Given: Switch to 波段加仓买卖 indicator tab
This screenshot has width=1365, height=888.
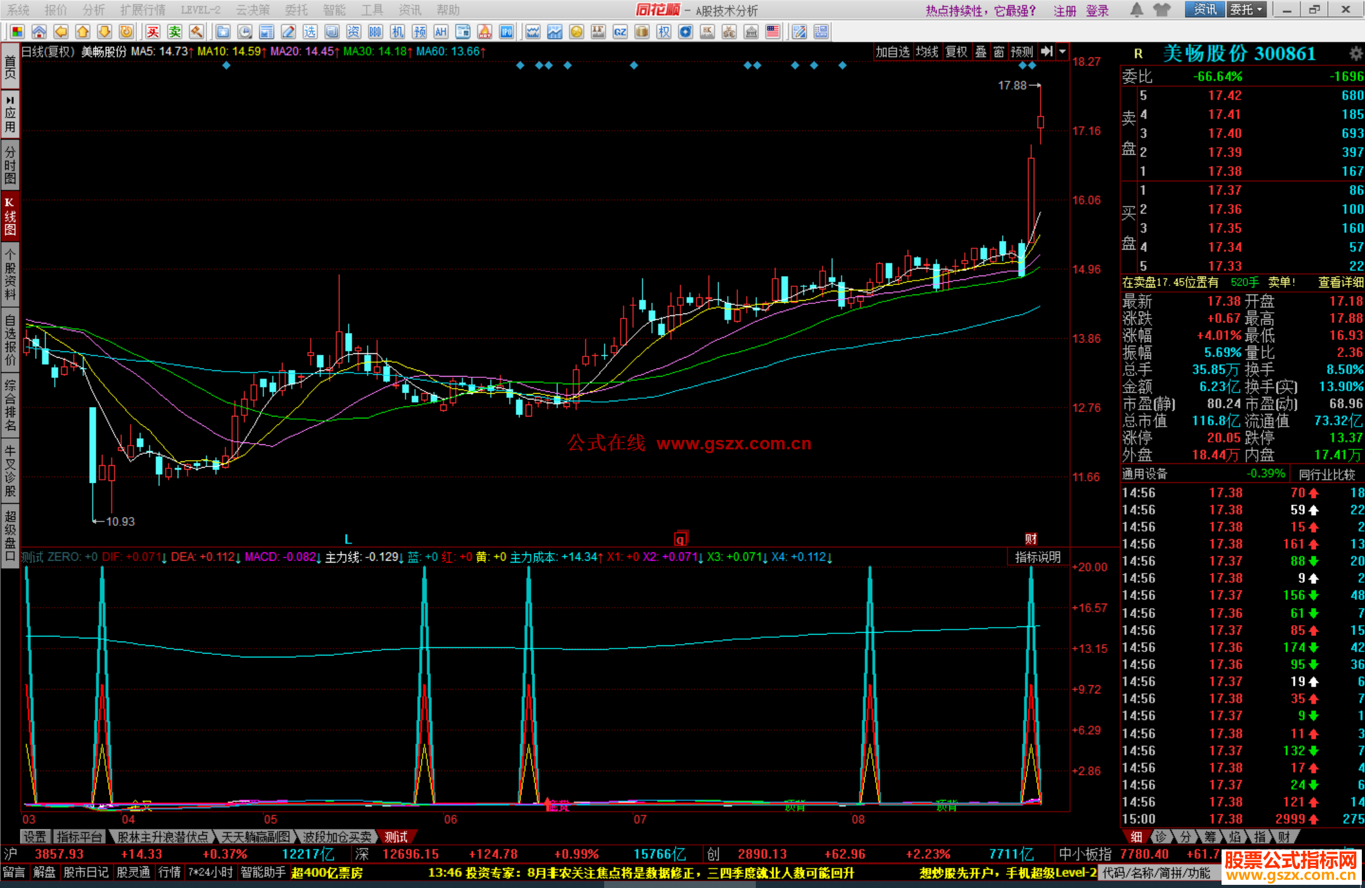Looking at the screenshot, I should click(337, 837).
